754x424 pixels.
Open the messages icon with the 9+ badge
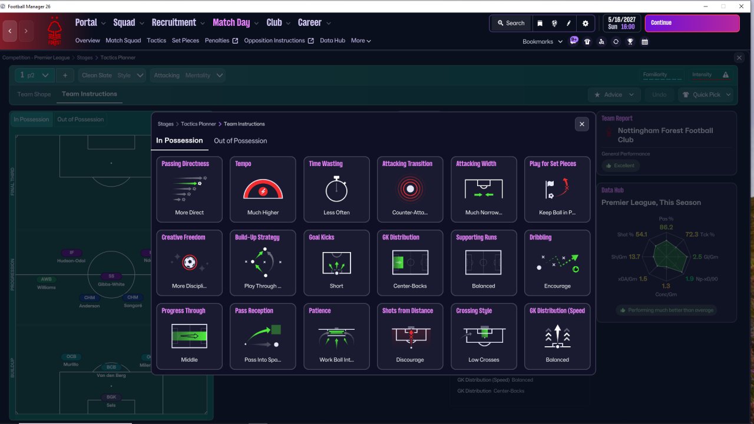point(574,41)
